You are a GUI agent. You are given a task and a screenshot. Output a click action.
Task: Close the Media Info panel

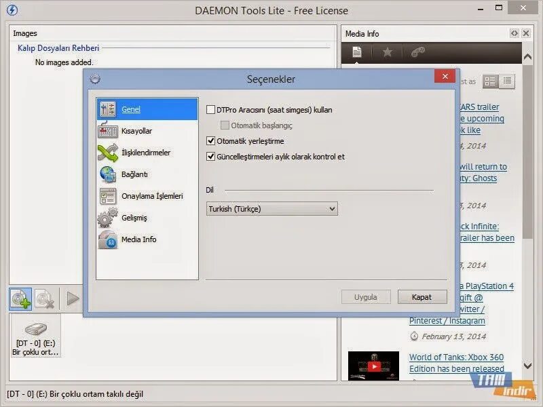coord(526,33)
